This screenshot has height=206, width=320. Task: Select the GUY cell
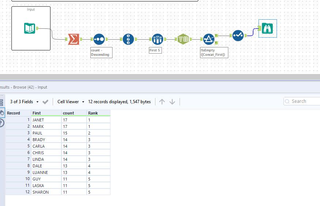tap(46, 179)
